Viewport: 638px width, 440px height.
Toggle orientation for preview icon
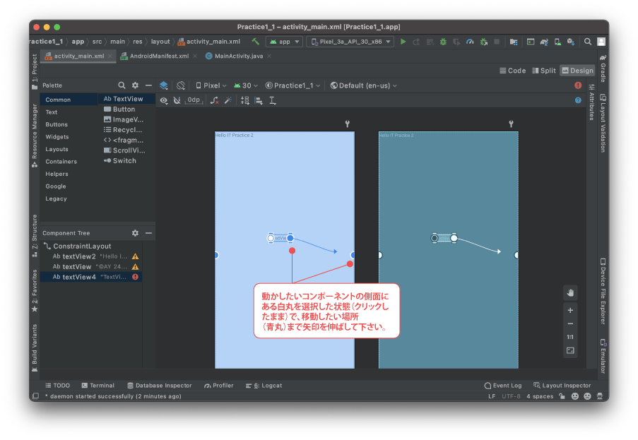[181, 85]
